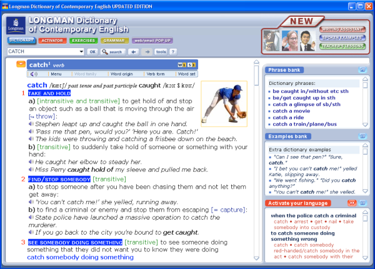Play audio for 'Miss Perry caught hold' example

tap(31, 169)
